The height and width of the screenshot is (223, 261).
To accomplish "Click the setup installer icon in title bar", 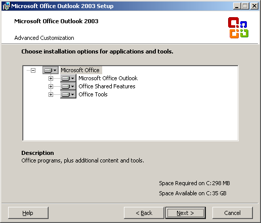I will tap(7, 6).
